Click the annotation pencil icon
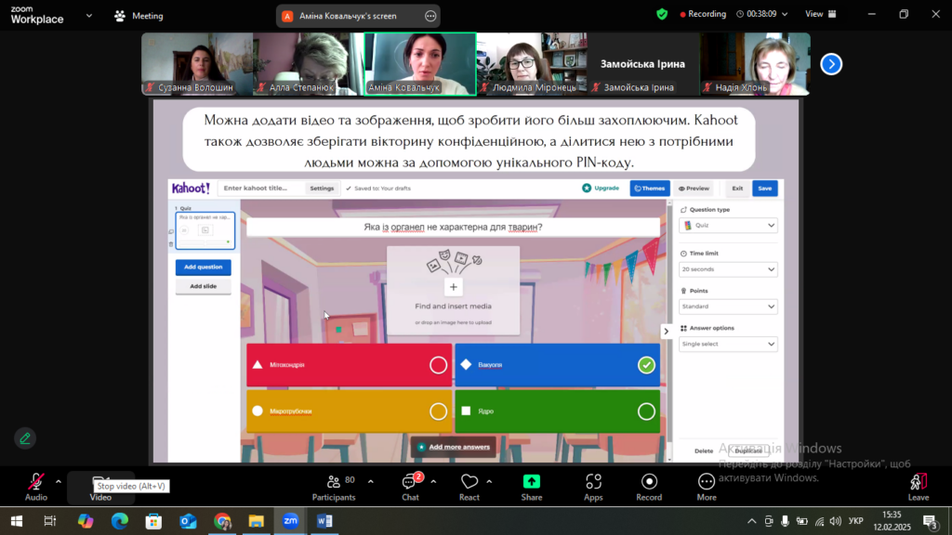 click(x=25, y=437)
